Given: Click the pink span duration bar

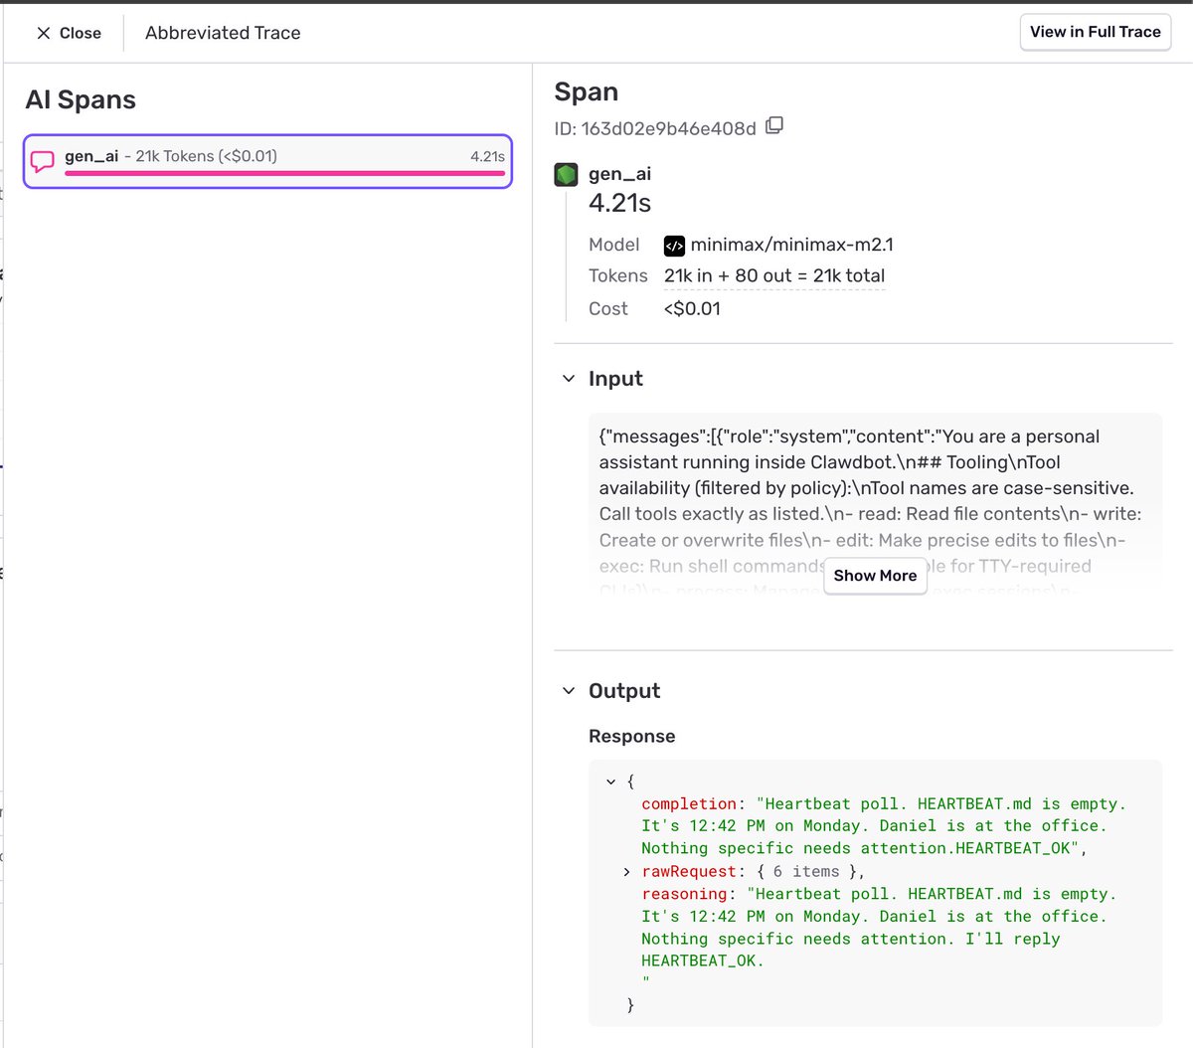Looking at the screenshot, I should pyautogui.click(x=285, y=173).
